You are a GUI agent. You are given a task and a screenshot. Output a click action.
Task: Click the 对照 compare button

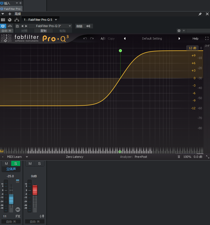point(24,31)
